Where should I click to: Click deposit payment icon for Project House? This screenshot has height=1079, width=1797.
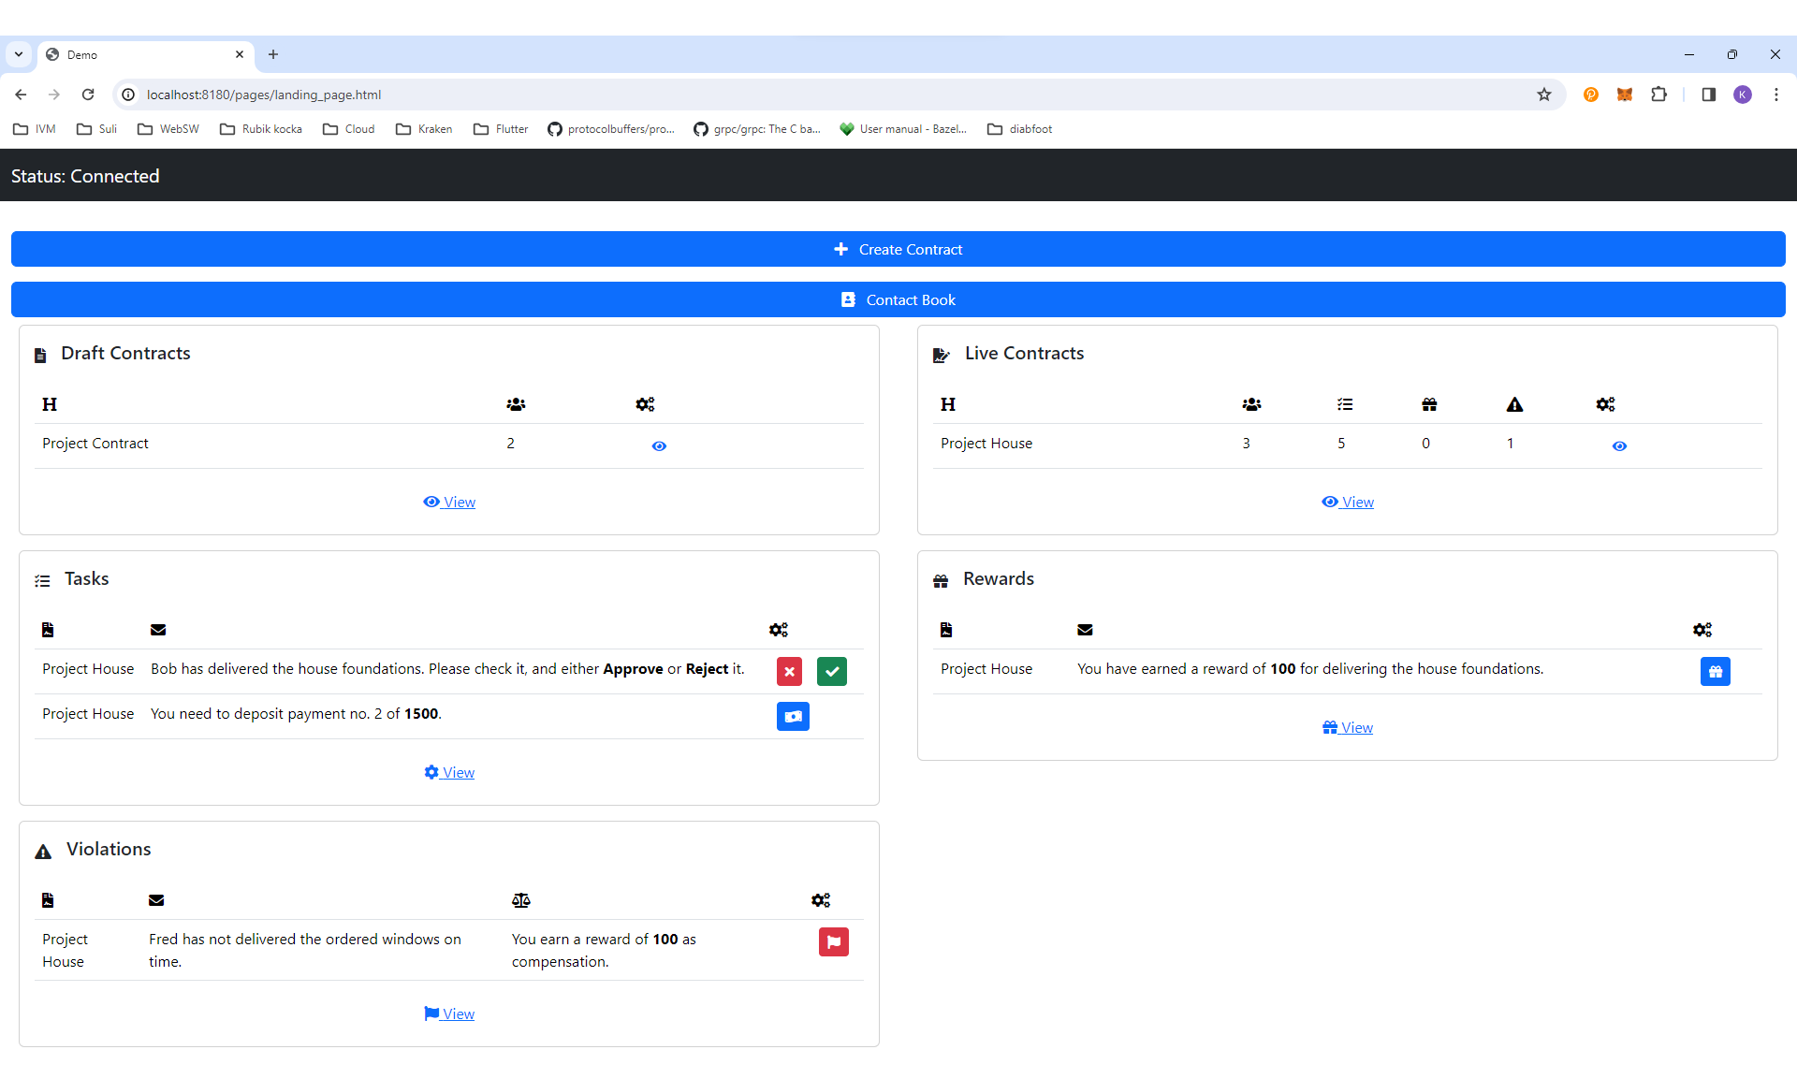tap(793, 716)
